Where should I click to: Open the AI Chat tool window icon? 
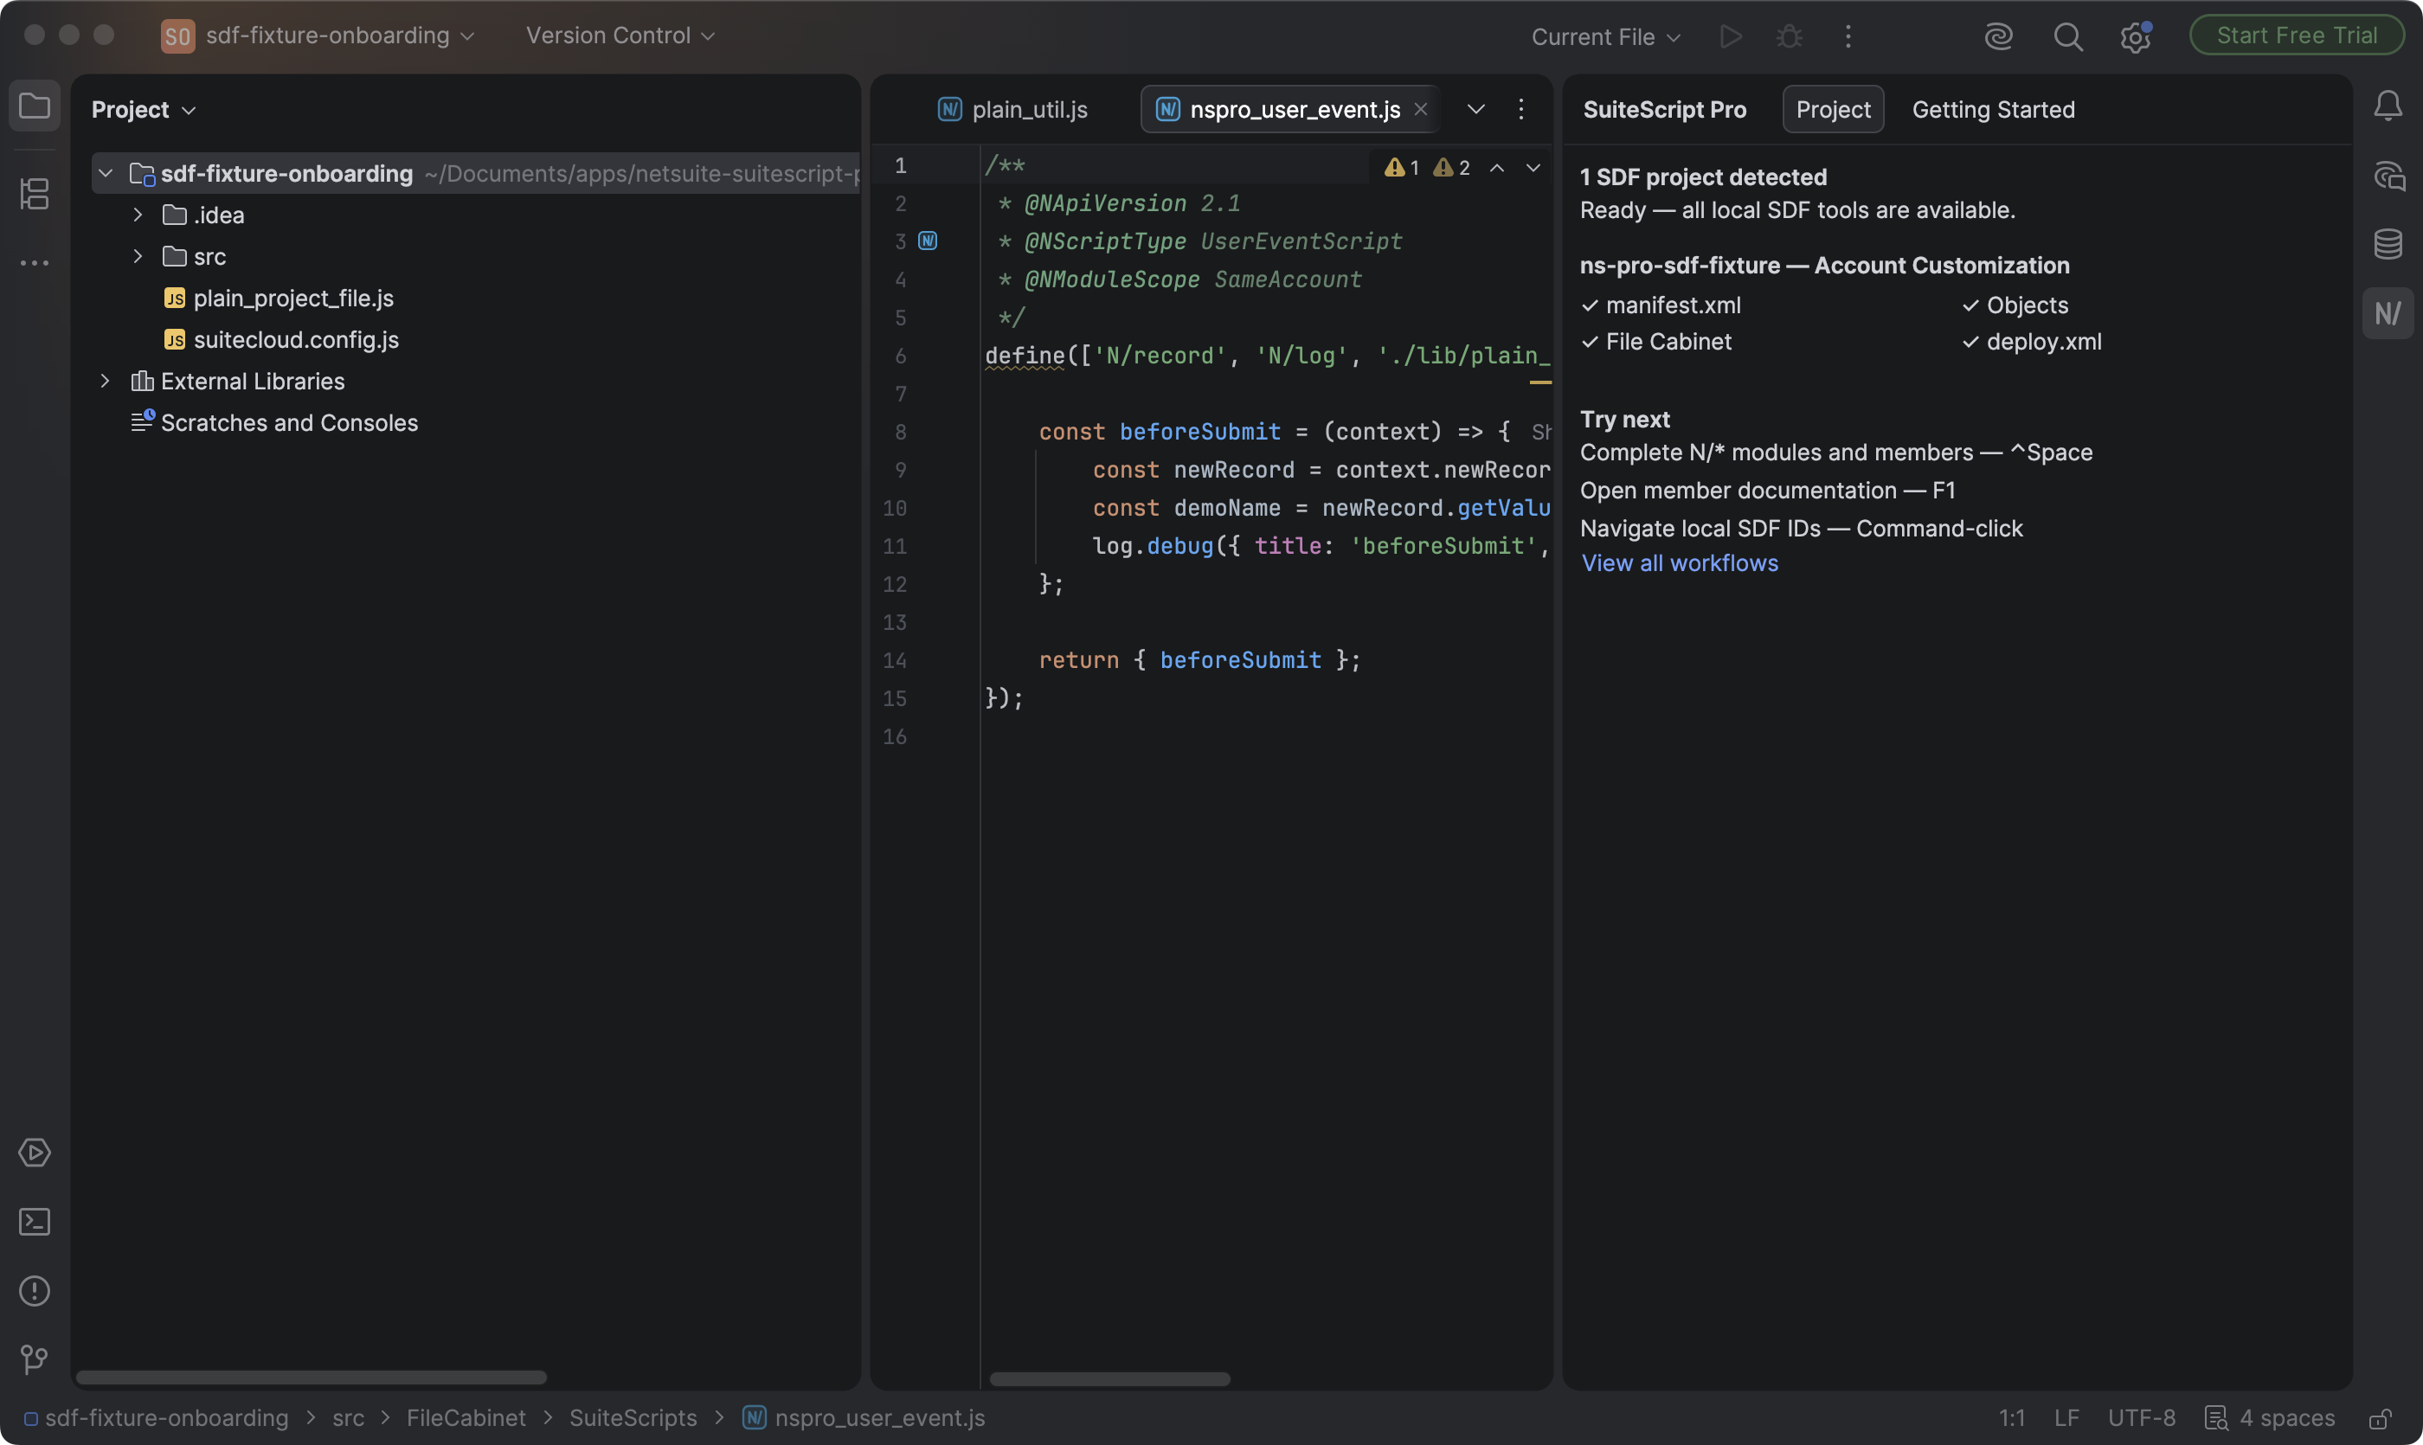(x=2388, y=177)
